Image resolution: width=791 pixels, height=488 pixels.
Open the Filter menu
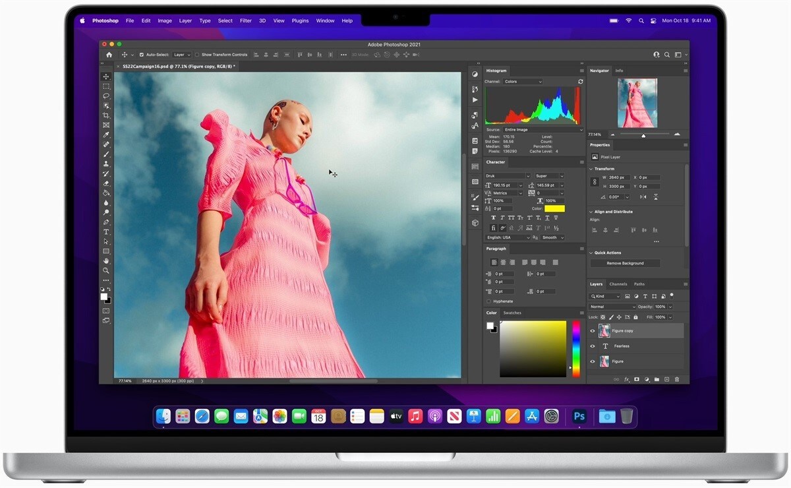click(x=245, y=20)
